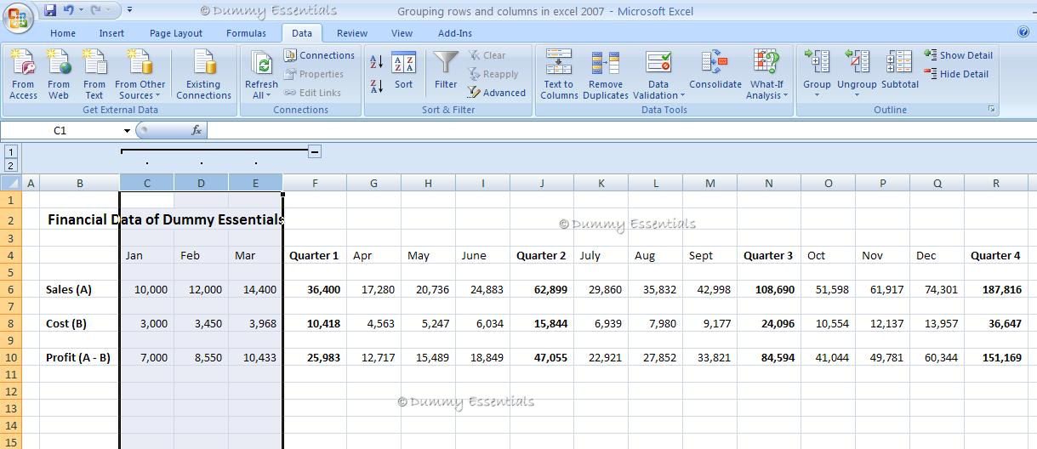Image resolution: width=1037 pixels, height=449 pixels.
Task: Click Show Detail in Outline
Action: pos(958,55)
